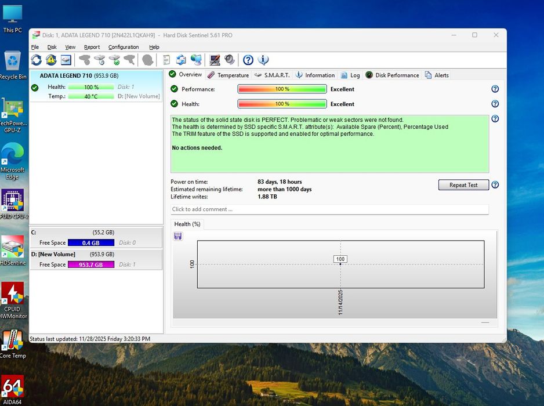The height and width of the screenshot is (406, 544).
Task: Click the 'Click to add comment' field
Action: pyautogui.click(x=329, y=209)
